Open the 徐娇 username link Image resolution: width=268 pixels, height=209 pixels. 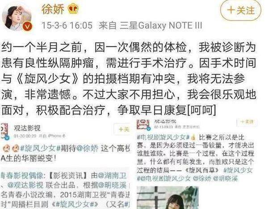(53, 9)
